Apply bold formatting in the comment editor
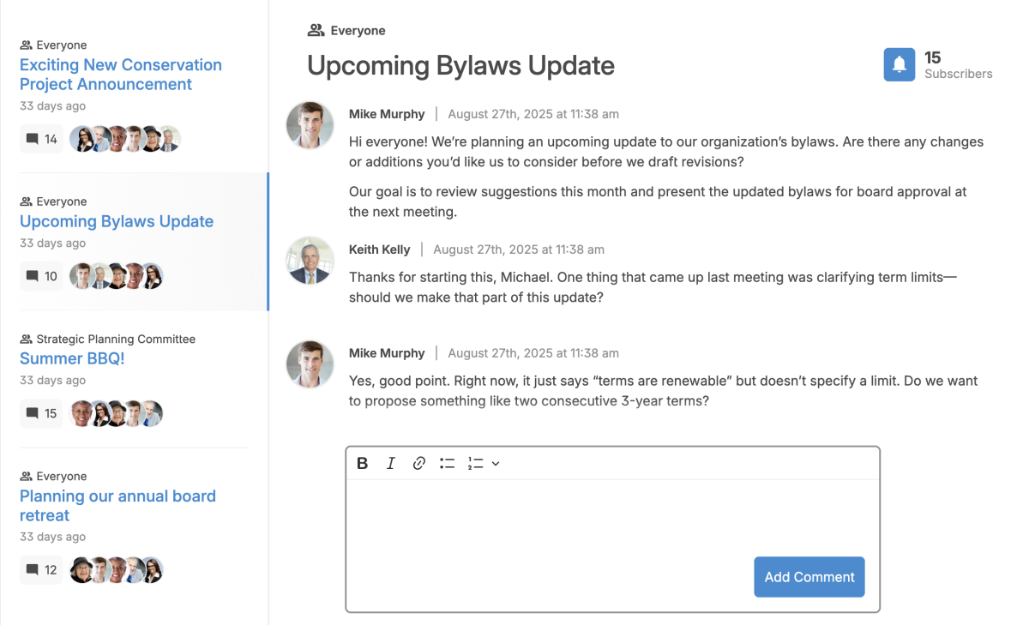Viewport: 1029px width, 625px height. coord(362,463)
